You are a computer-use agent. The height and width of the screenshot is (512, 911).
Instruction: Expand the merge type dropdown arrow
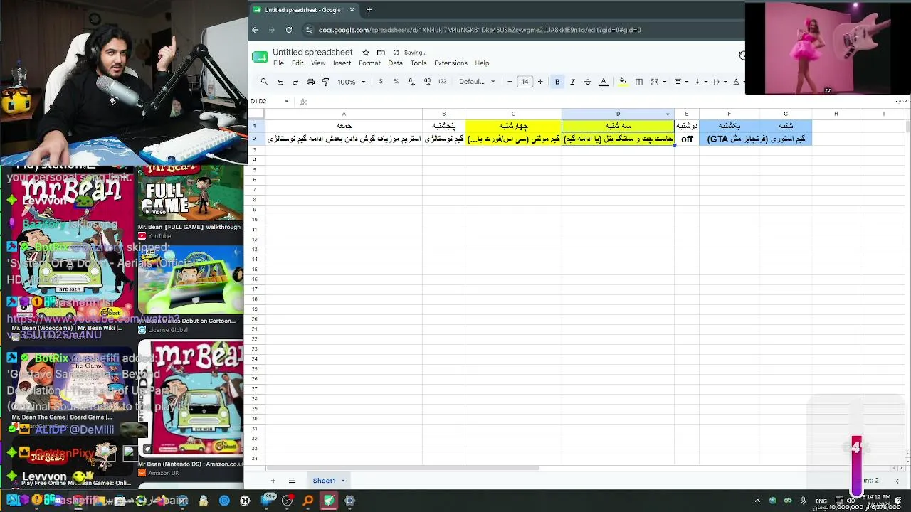pos(665,82)
